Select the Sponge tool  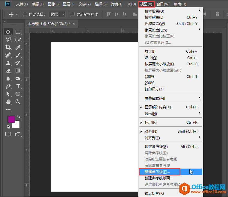(18, 79)
